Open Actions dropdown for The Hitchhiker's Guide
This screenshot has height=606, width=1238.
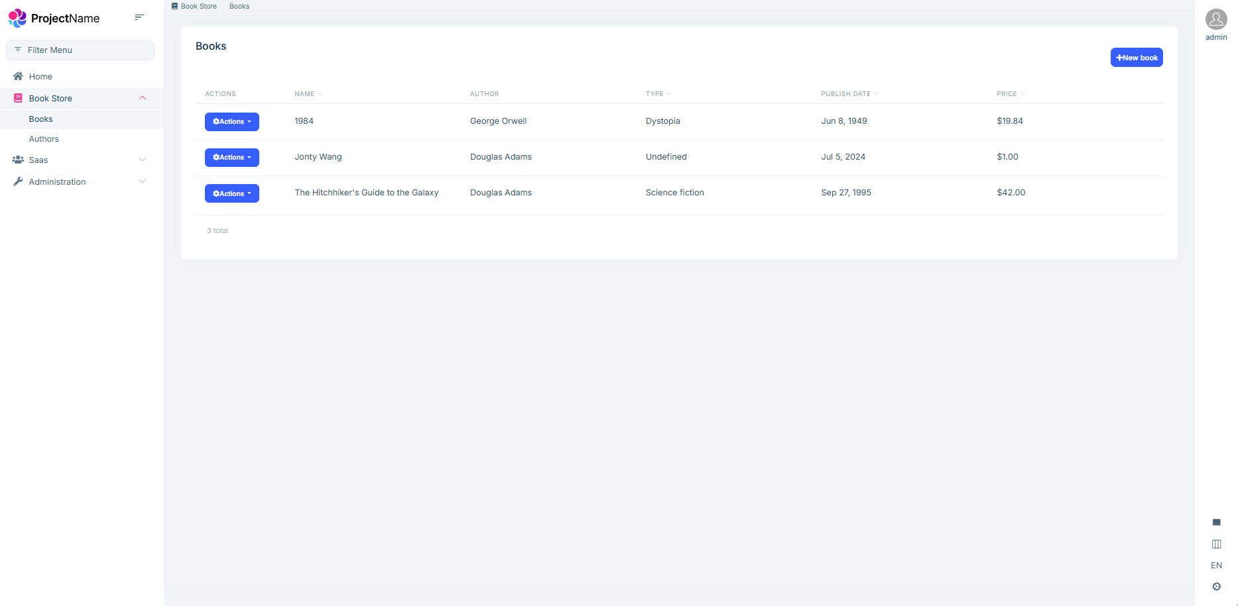pyautogui.click(x=231, y=193)
